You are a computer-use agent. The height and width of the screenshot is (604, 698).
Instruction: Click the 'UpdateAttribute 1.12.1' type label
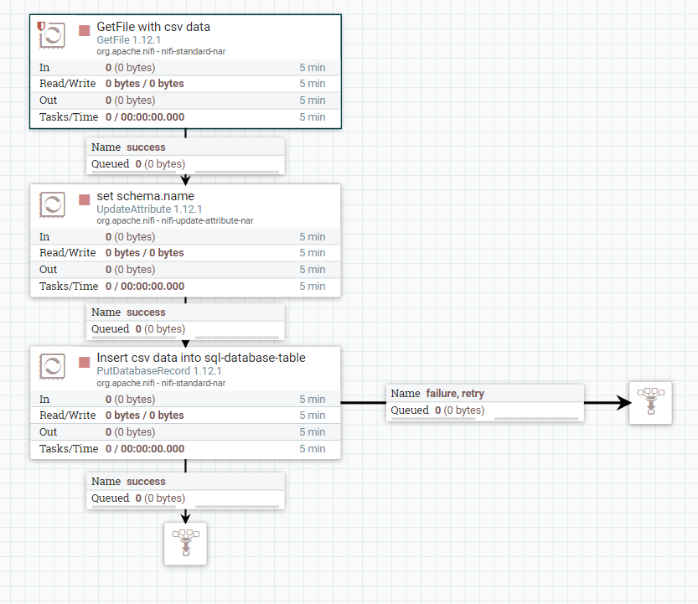click(x=149, y=209)
